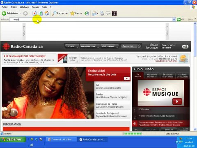The image size is (197, 148).
Task: Open the address bar dropdown arrow
Action: click(x=174, y=19)
